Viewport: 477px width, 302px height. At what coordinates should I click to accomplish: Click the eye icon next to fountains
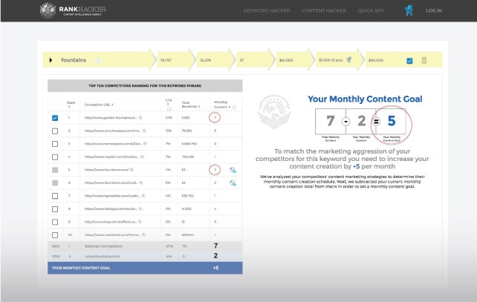(97, 60)
